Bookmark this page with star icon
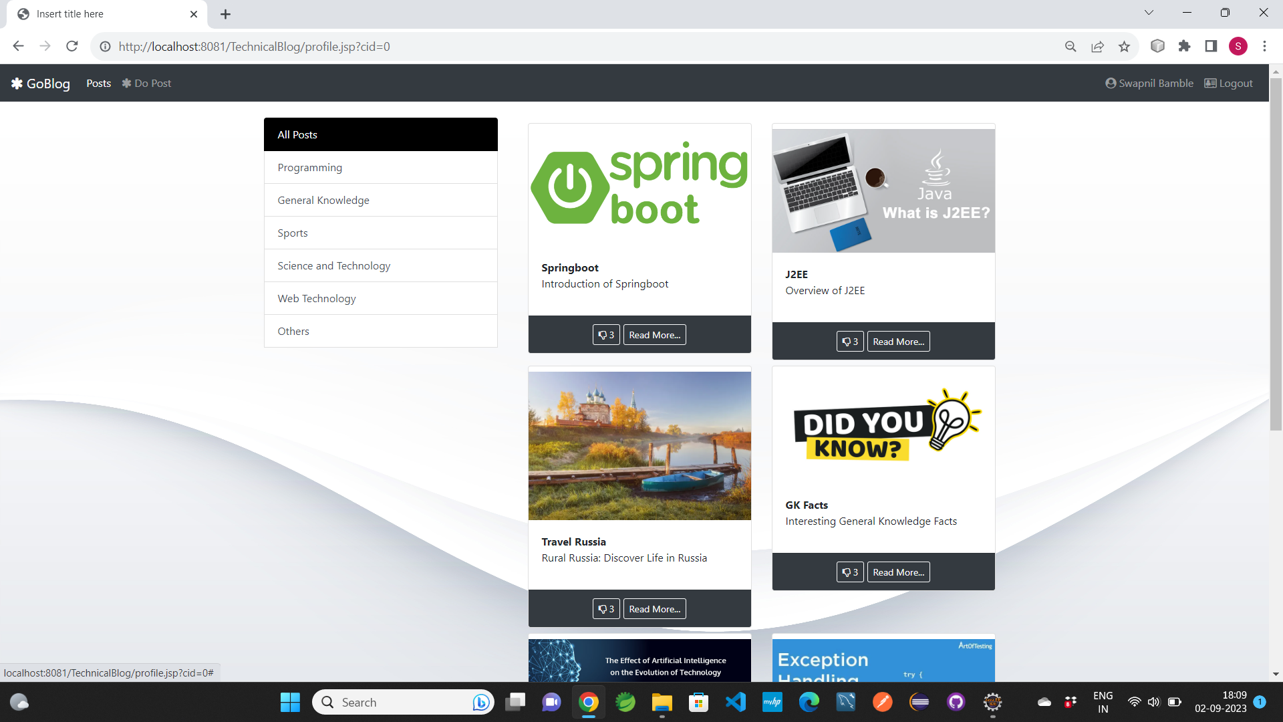1283x722 pixels. pyautogui.click(x=1124, y=46)
